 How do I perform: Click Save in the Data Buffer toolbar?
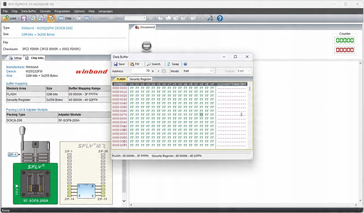coord(119,64)
